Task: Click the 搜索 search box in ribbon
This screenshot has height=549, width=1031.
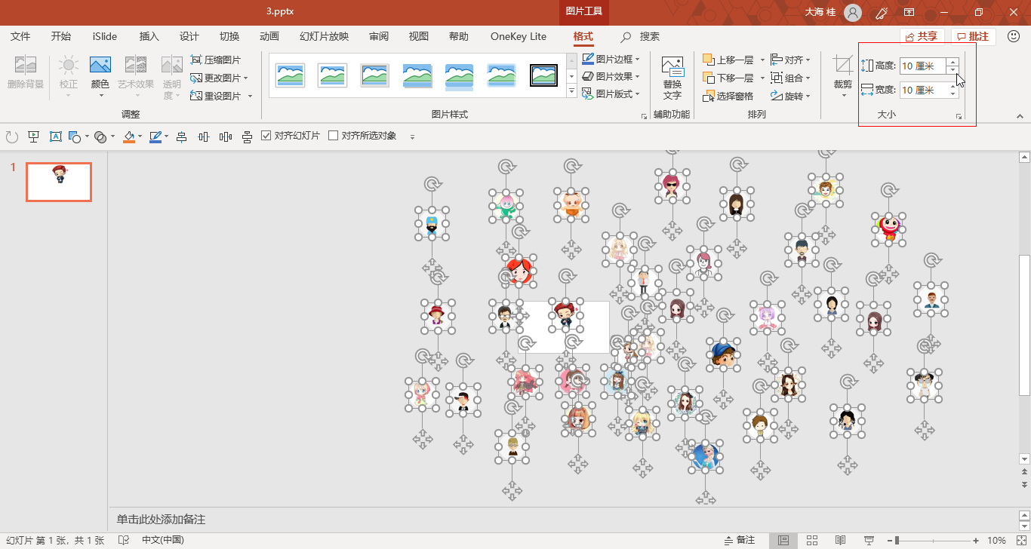Action: [640, 36]
